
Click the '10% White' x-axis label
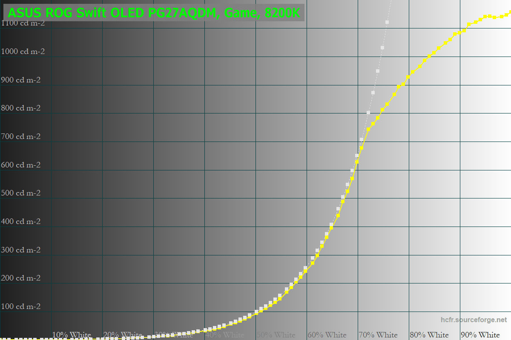(72, 335)
